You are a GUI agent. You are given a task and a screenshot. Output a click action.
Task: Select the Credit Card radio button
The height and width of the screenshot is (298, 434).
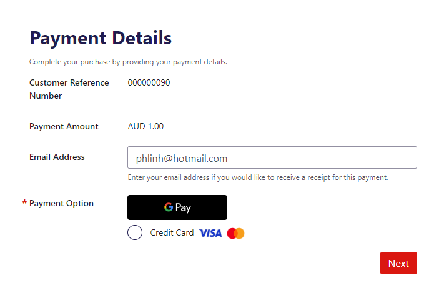pos(135,233)
